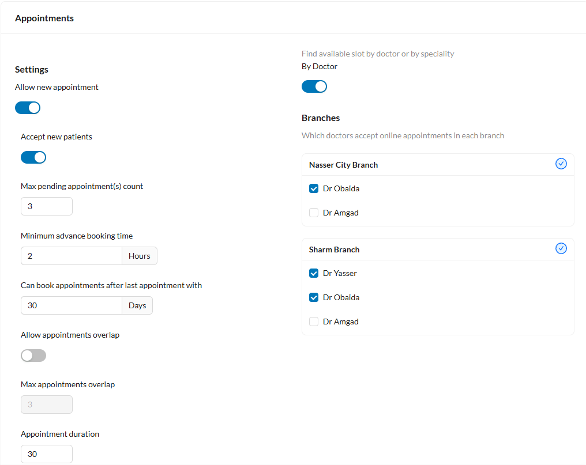586x465 pixels.
Task: Check Dr Amgad in Sharm Branch
Action: [x=314, y=322]
